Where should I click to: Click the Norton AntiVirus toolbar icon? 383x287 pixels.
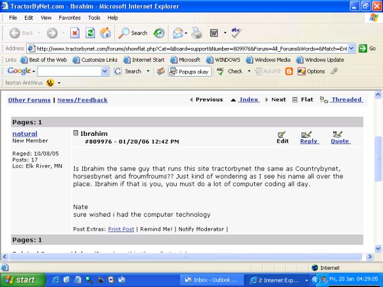click(x=50, y=83)
